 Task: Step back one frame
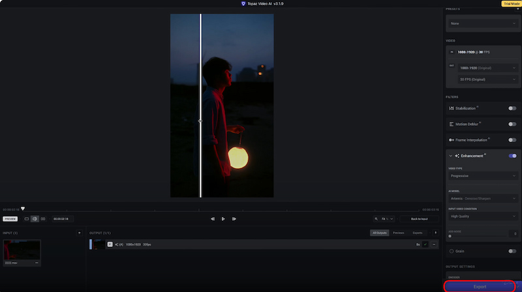(x=213, y=219)
